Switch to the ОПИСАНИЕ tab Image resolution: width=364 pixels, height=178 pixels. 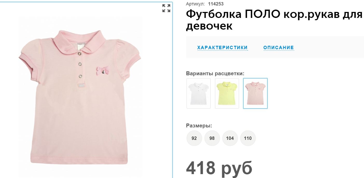pos(279,48)
